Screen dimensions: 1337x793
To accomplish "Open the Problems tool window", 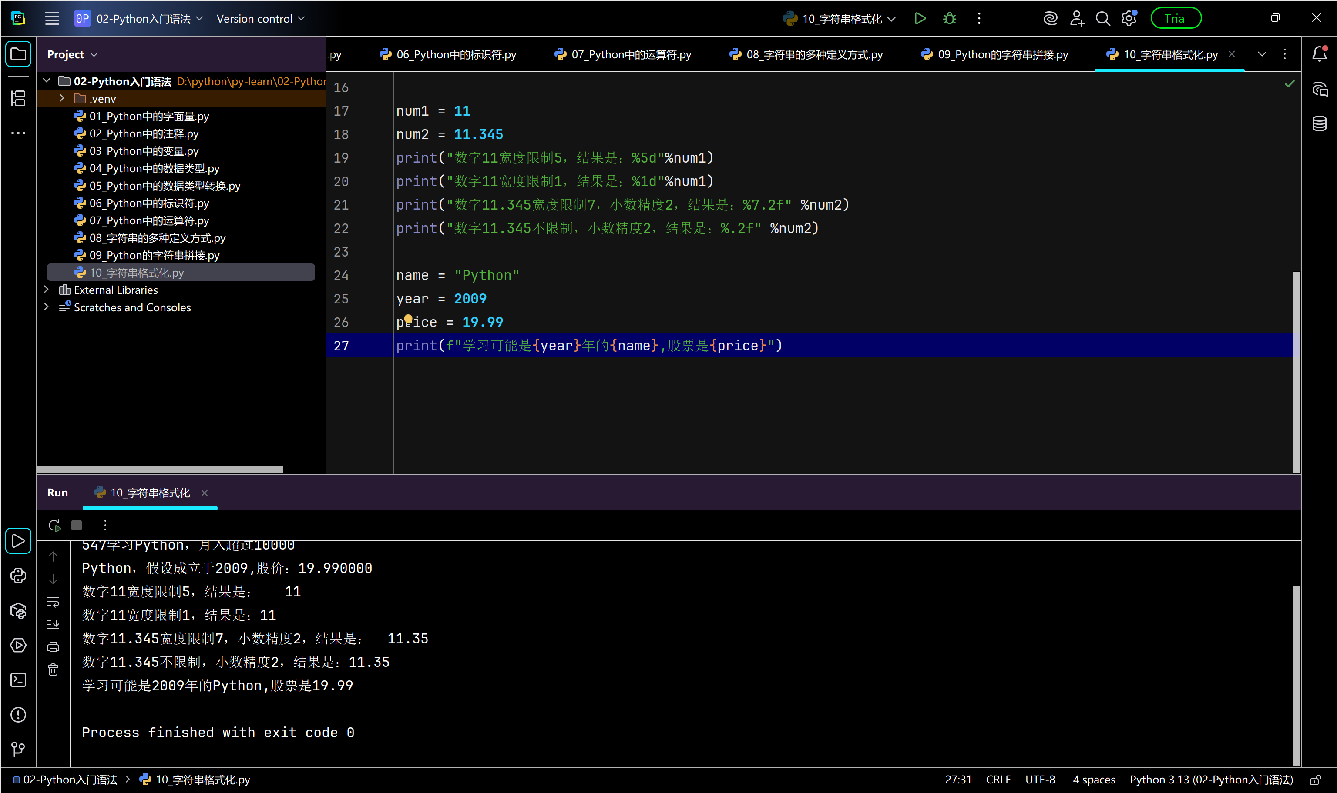I will tap(18, 714).
